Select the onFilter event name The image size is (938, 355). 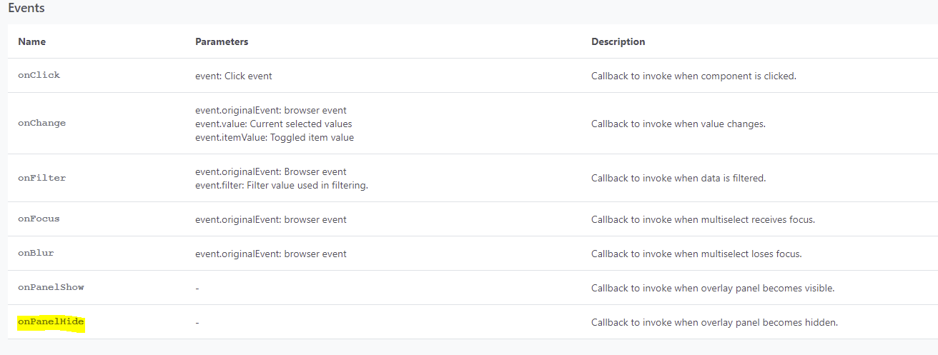[41, 178]
